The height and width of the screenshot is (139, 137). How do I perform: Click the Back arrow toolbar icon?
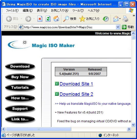[x=9, y=19]
